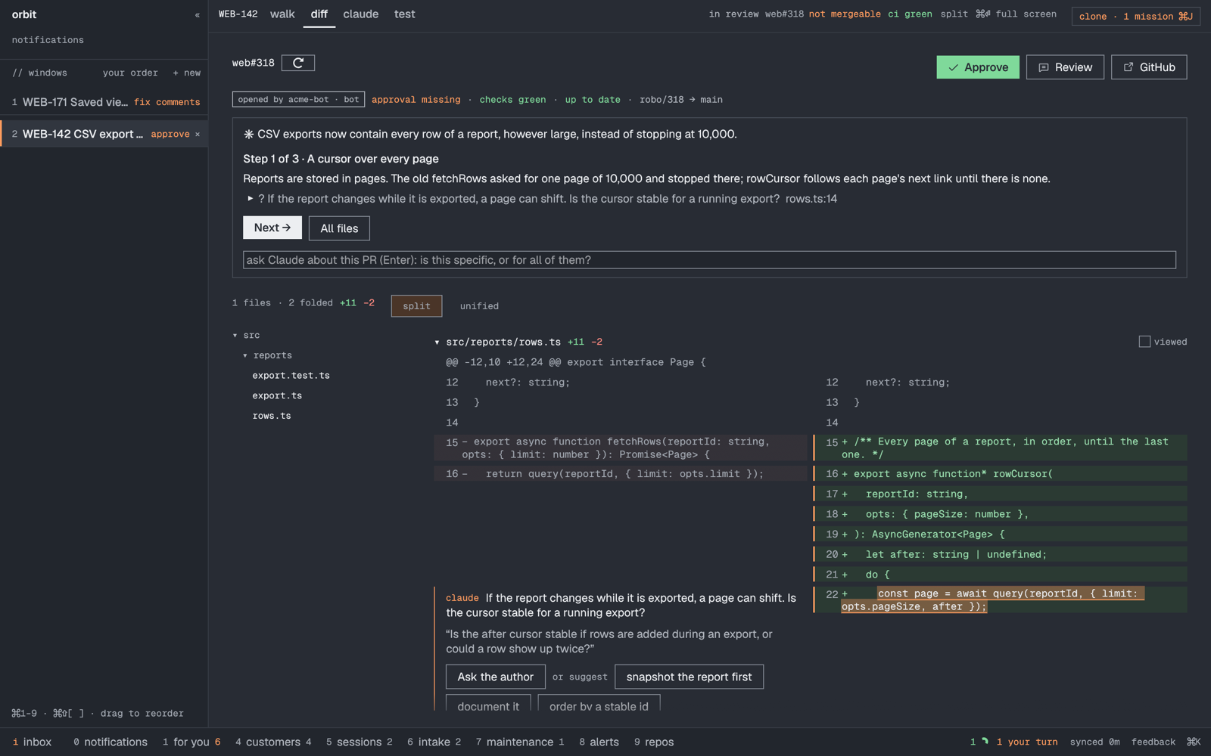Open the walk tab
Viewport: 1211px width, 756px height.
(282, 14)
